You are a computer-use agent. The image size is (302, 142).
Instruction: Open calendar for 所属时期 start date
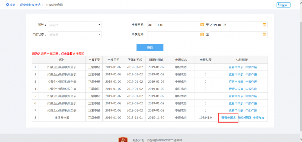202,35
